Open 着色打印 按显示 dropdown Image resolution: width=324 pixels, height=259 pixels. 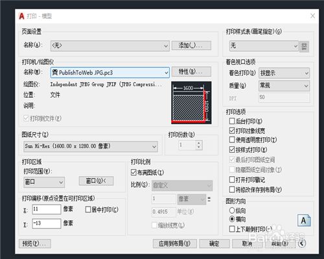pyautogui.click(x=284, y=73)
